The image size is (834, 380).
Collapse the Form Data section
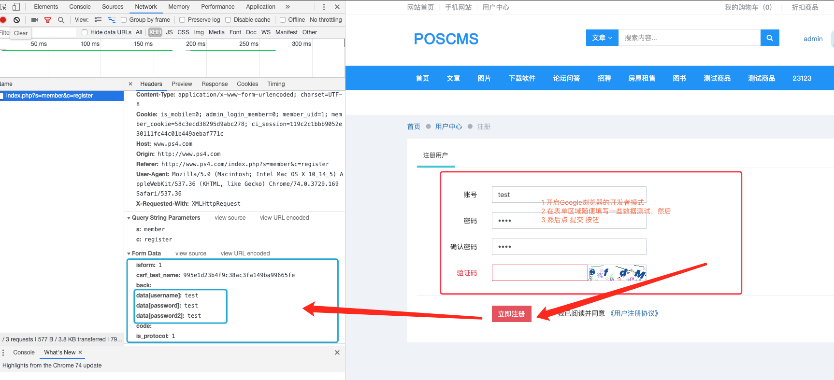pos(129,253)
